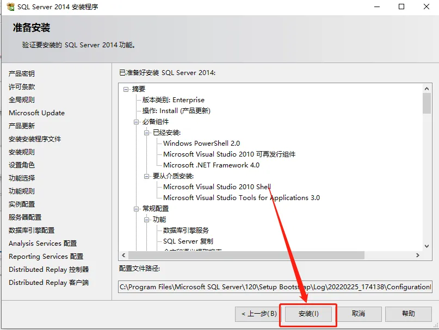Click the summary tree scroll-down arrow
The width and height of the screenshot is (439, 330).
click(426, 246)
